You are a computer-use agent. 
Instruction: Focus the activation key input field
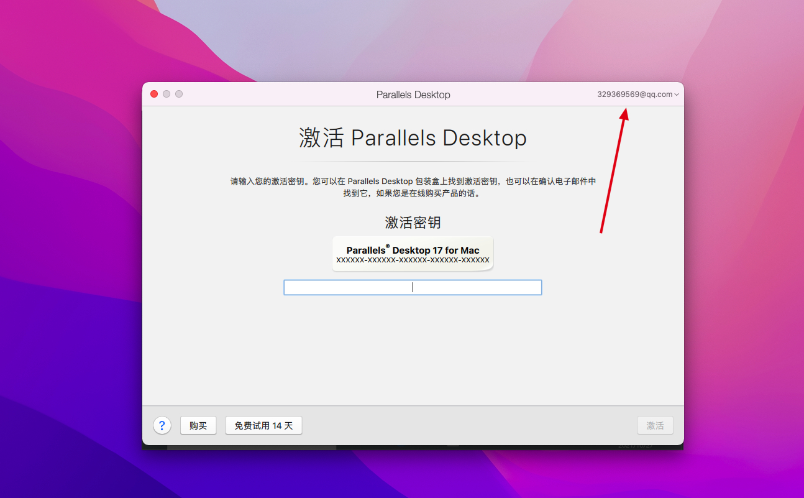[413, 287]
